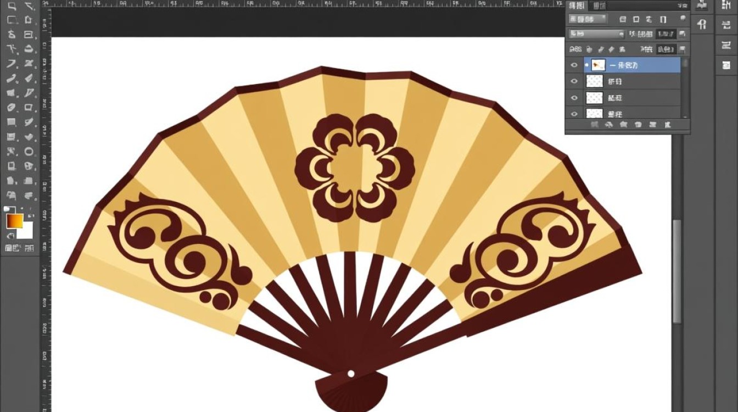738x412 pixels.
Task: Reset colors with the small default-colors icon
Action: 9,209
